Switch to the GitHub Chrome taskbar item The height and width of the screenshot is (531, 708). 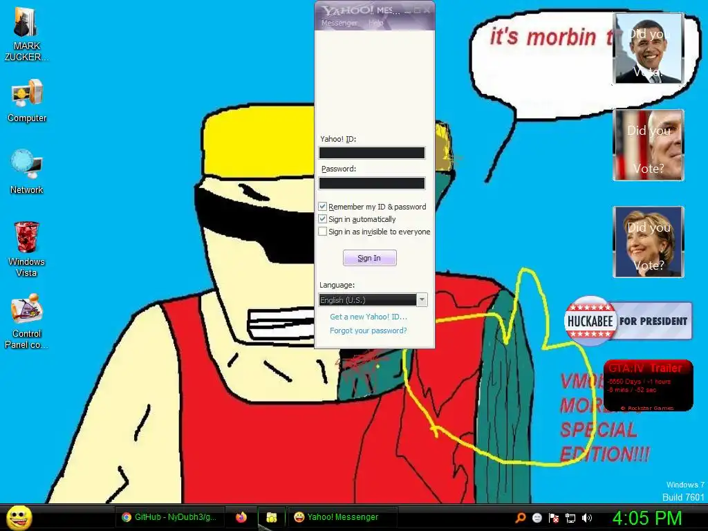point(170,517)
